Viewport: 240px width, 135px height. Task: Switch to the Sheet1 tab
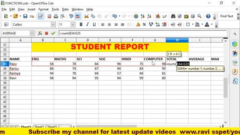point(26,127)
